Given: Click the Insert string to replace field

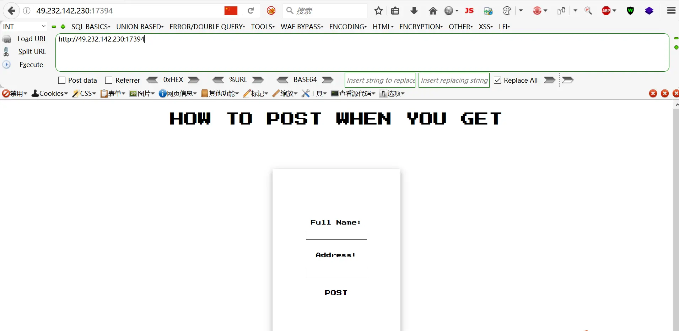Looking at the screenshot, I should (x=380, y=80).
